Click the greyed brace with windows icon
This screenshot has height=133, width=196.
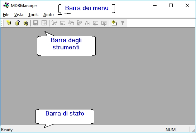[x=71, y=23]
